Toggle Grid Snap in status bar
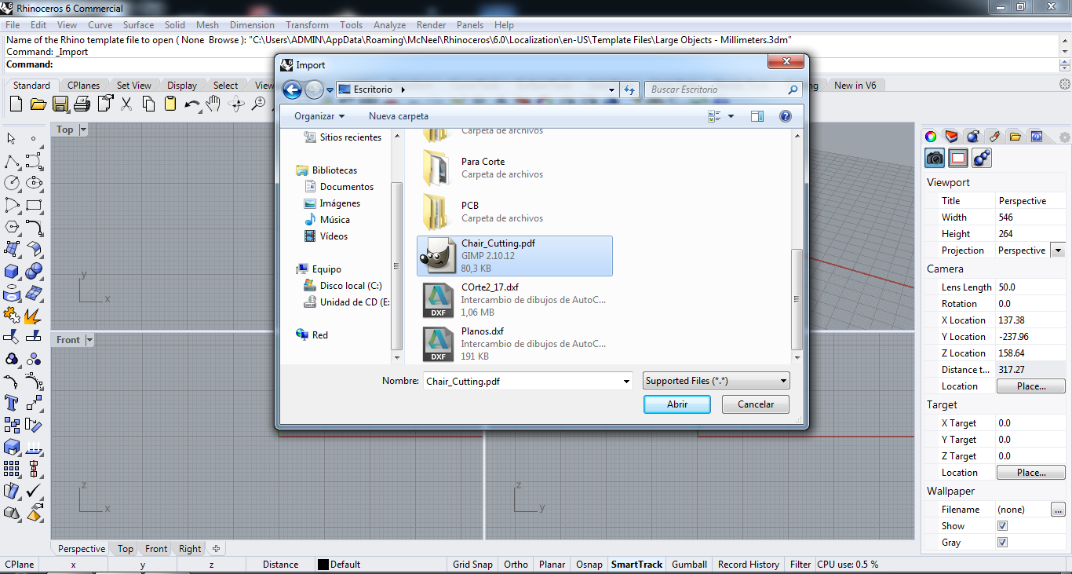This screenshot has width=1072, height=574. click(x=472, y=565)
